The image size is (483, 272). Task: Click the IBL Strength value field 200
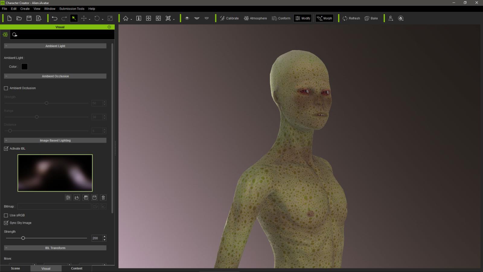pyautogui.click(x=97, y=238)
